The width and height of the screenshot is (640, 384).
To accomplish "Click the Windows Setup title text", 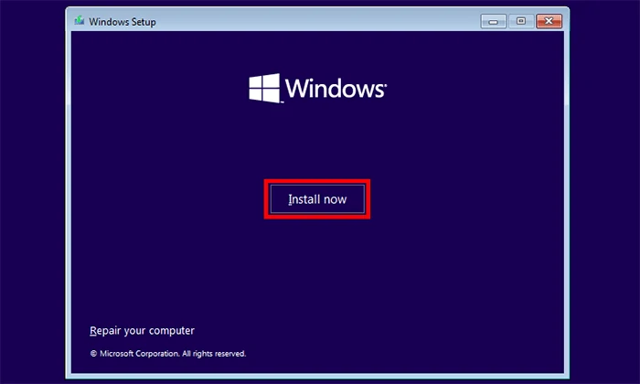I will 123,22.
